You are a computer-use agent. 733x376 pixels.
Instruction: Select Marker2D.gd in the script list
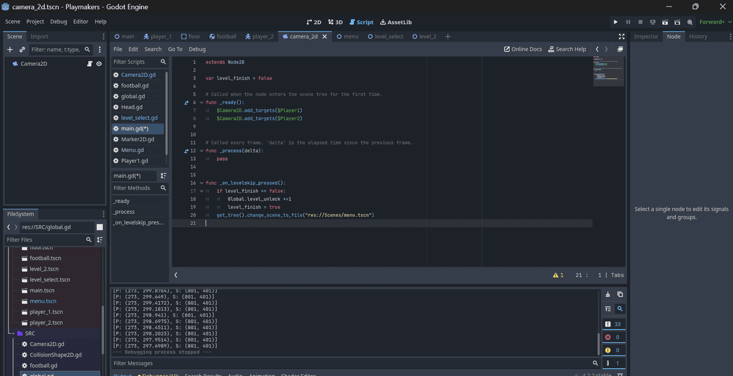(137, 139)
